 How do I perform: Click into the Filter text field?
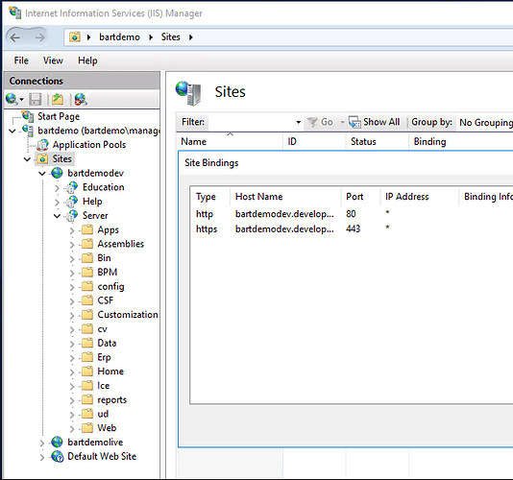tap(251, 122)
